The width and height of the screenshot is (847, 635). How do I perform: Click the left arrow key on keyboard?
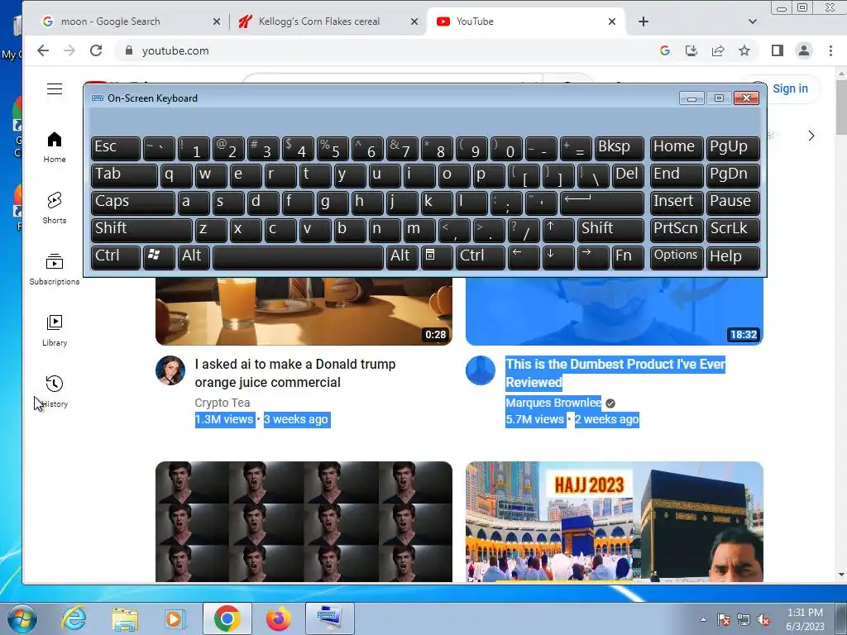[524, 256]
